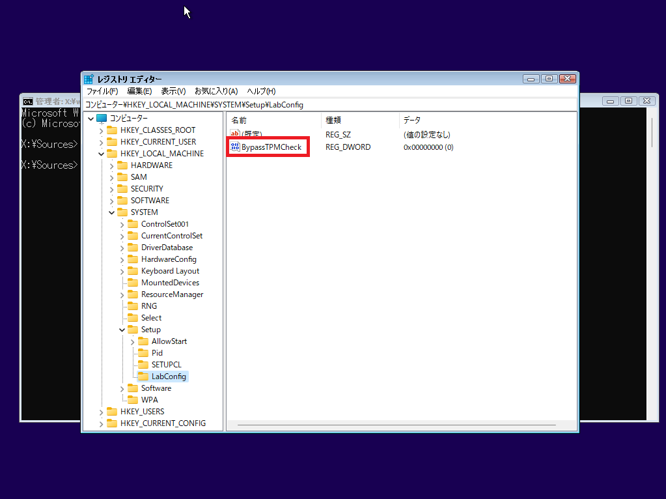This screenshot has width=666, height=499.
Task: Expand the HARDWARE key chevron
Action: [x=112, y=165]
